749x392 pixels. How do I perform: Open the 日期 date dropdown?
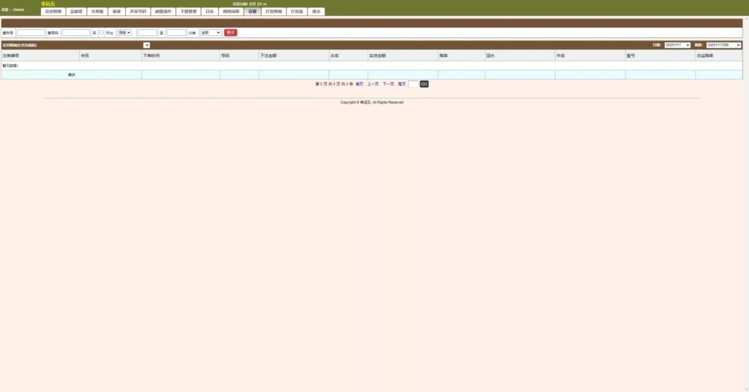click(x=677, y=45)
